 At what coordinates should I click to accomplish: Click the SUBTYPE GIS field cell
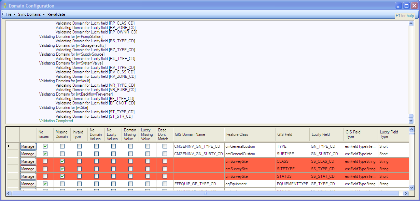(293, 154)
